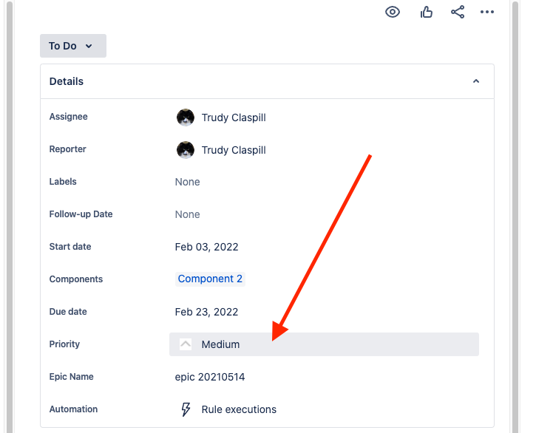Open the To Do status dropdown

click(x=73, y=46)
